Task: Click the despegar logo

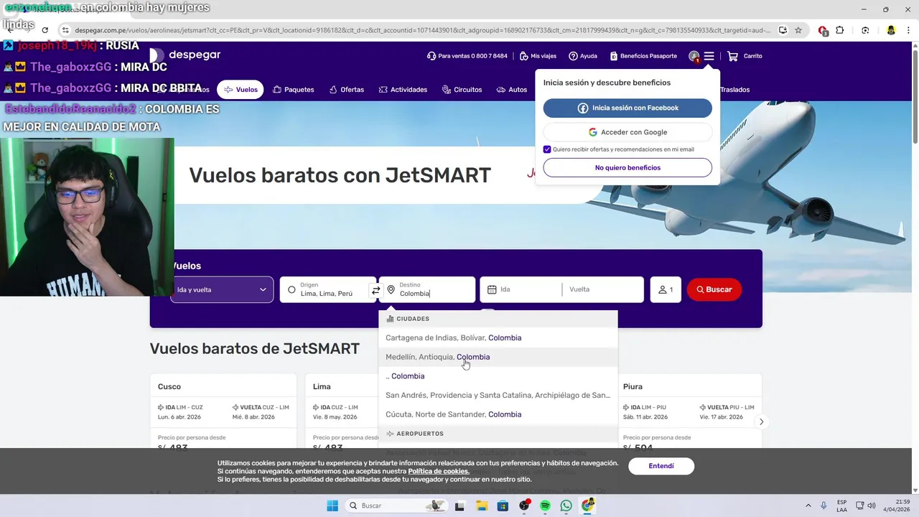Action: click(185, 55)
